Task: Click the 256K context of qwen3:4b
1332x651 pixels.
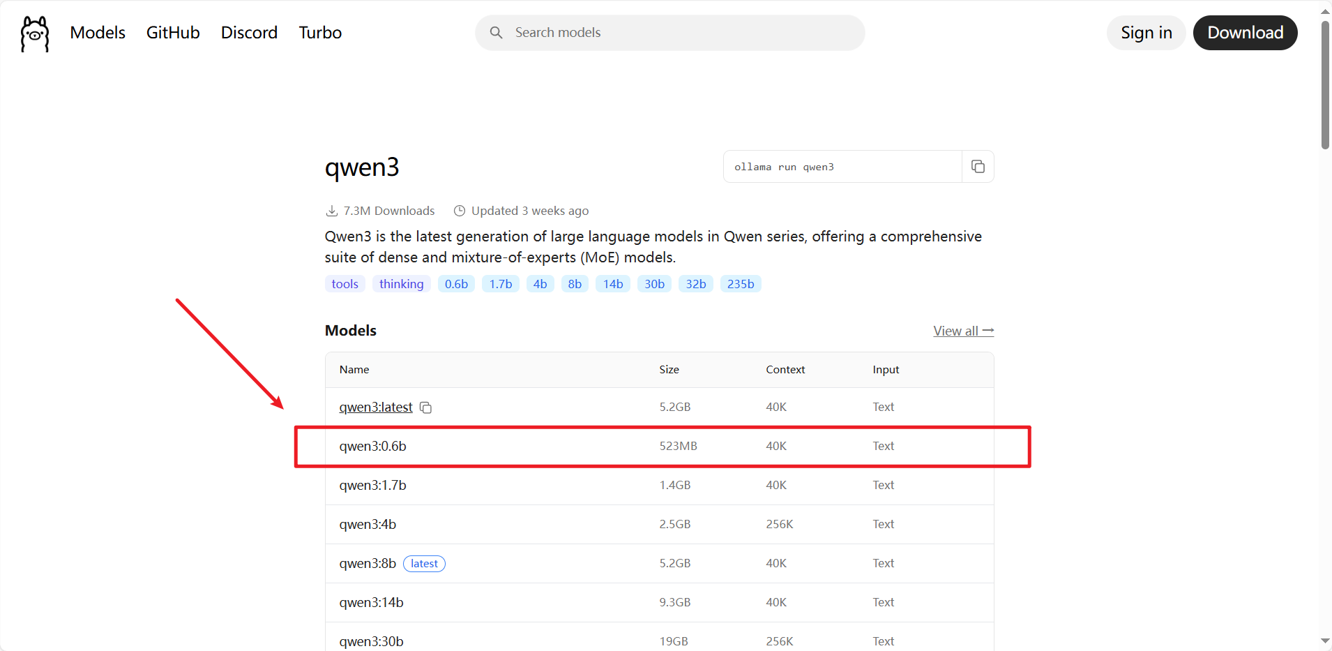Action: tap(780, 524)
